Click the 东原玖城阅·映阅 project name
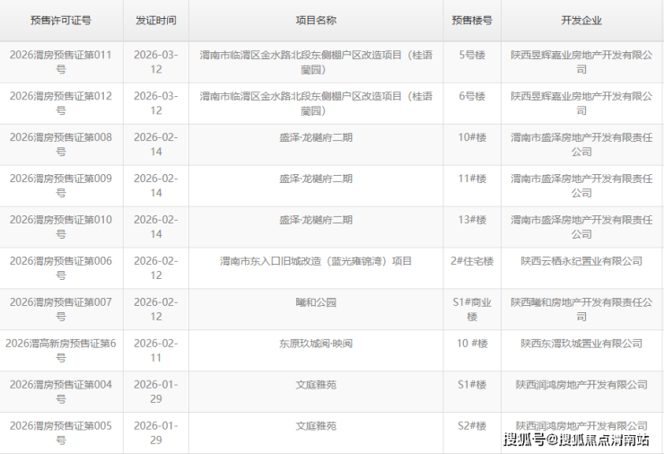Screen dimensions: 664x454 tap(316, 344)
